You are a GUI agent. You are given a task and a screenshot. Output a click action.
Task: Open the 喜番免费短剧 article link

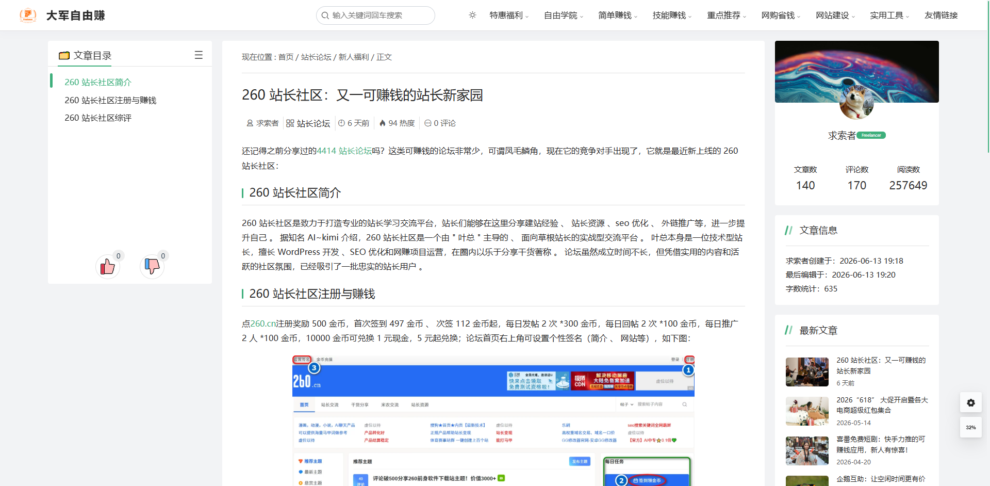(881, 444)
